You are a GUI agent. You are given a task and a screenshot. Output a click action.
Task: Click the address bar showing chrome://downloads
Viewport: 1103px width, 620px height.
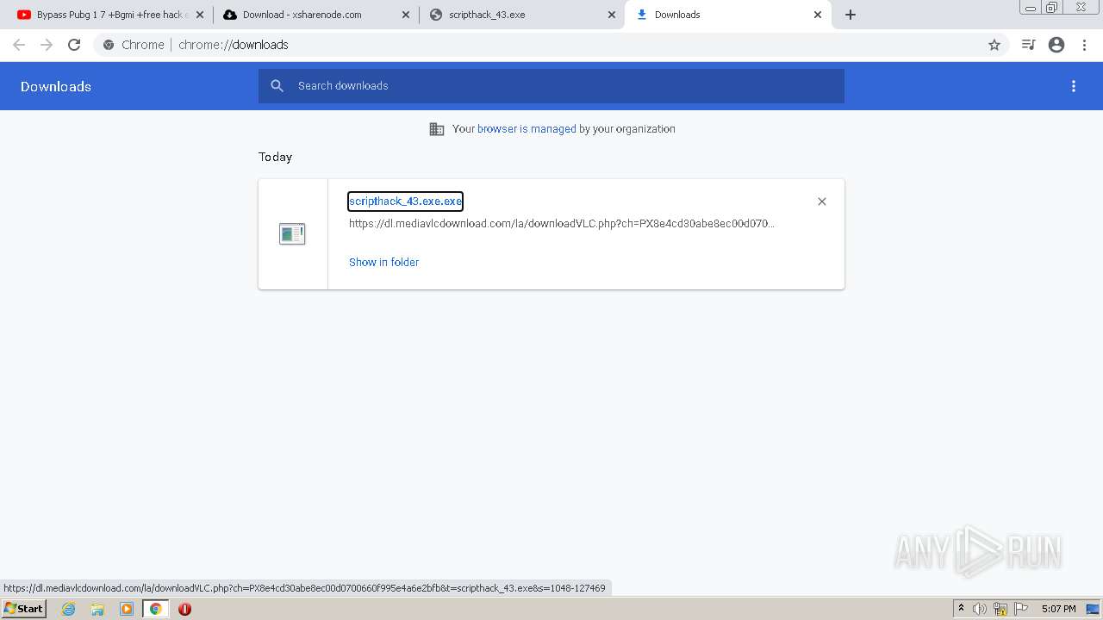(551, 45)
